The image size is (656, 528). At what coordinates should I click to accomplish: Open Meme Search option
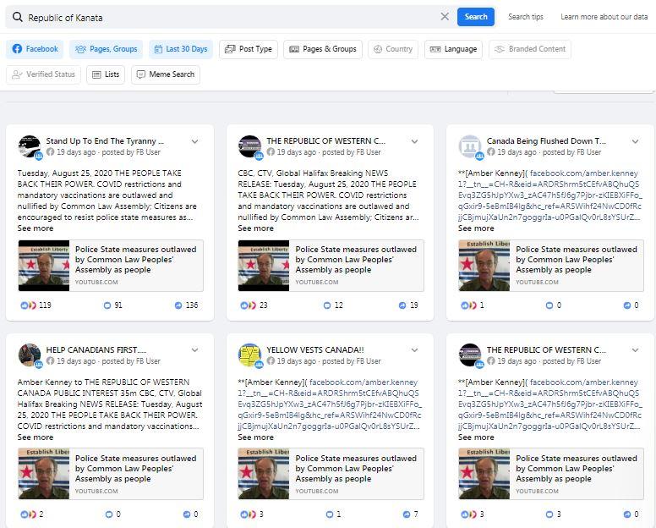click(166, 74)
